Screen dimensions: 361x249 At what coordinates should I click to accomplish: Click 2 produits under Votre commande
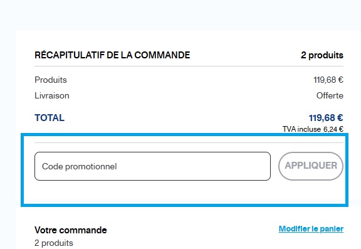(54, 243)
